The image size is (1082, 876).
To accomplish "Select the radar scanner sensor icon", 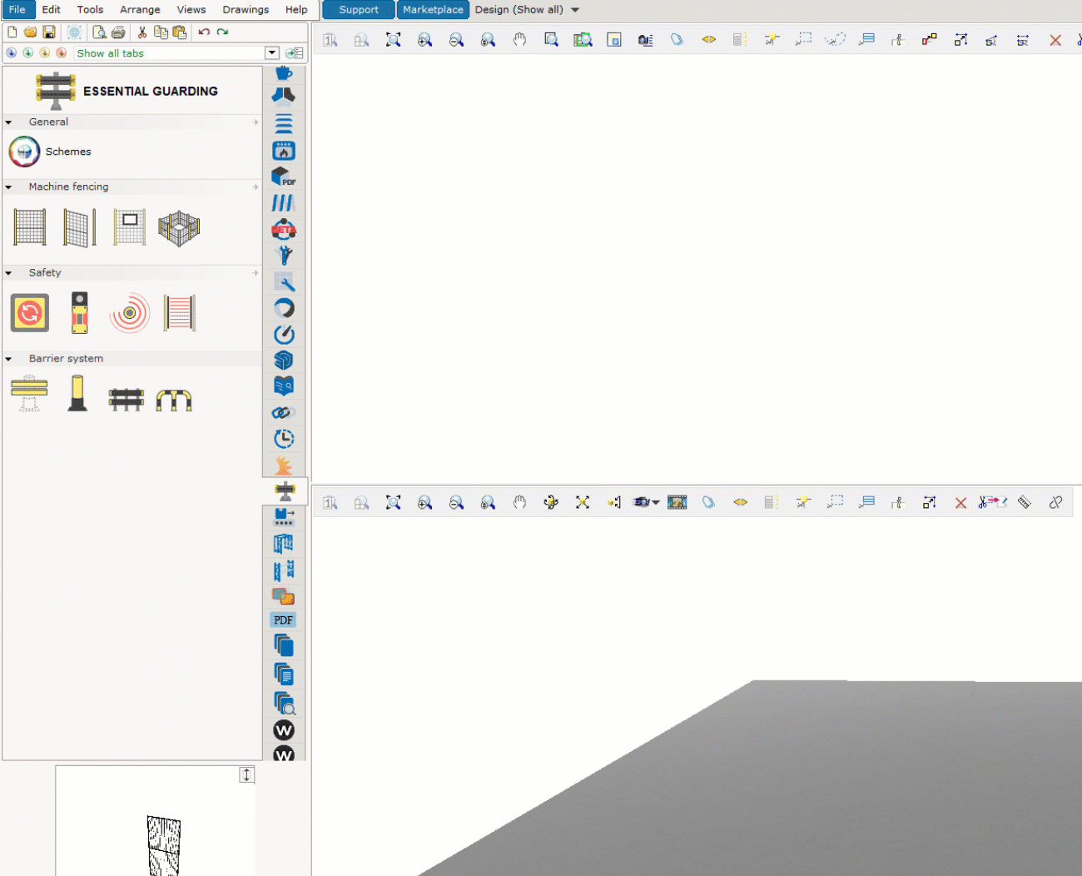I will pyautogui.click(x=129, y=313).
